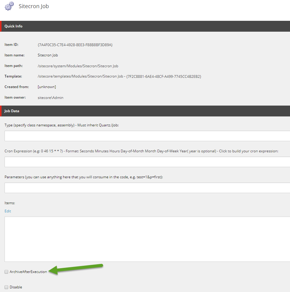Click the Cron Expression builder label text

click(141, 151)
